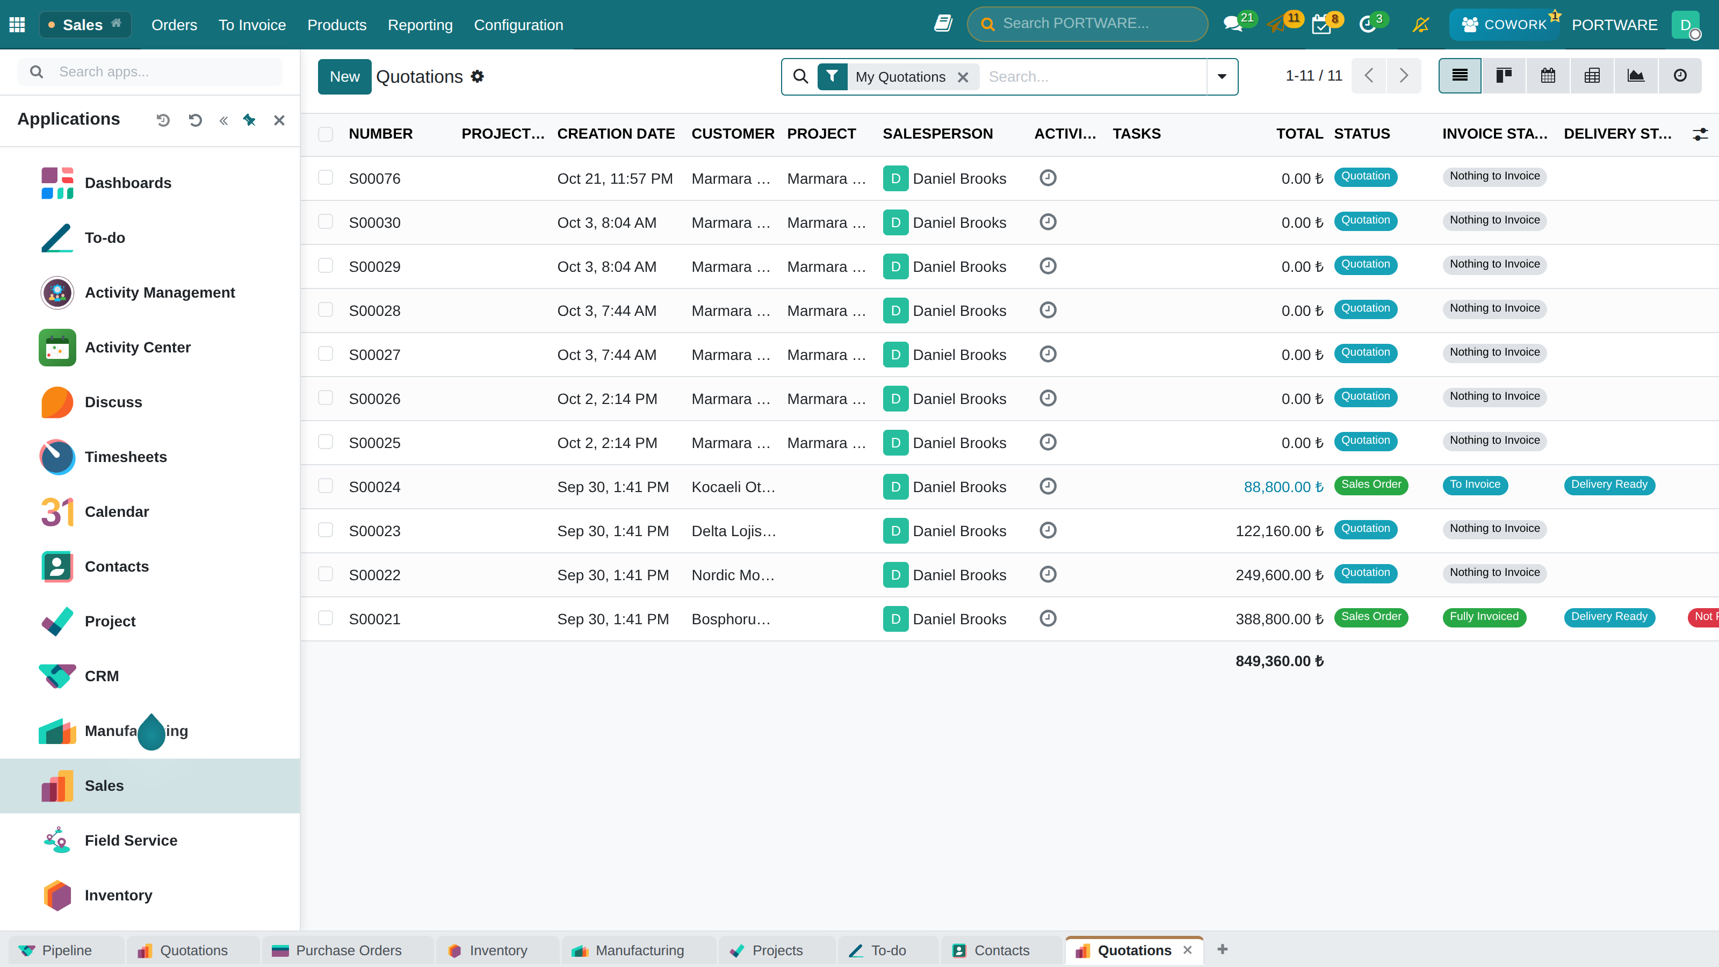
Task: Open the Reporting menu
Action: 421,25
